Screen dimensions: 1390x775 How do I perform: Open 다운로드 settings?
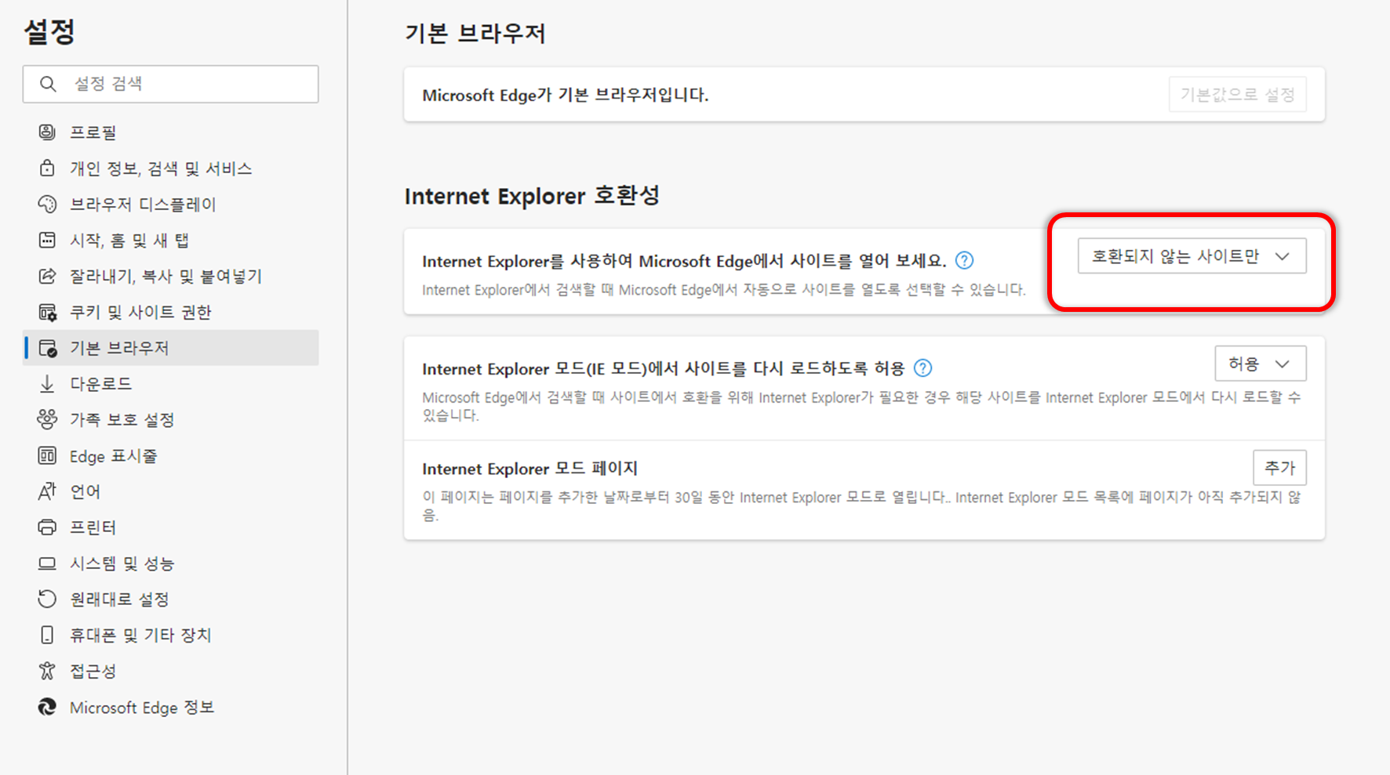coord(171,384)
